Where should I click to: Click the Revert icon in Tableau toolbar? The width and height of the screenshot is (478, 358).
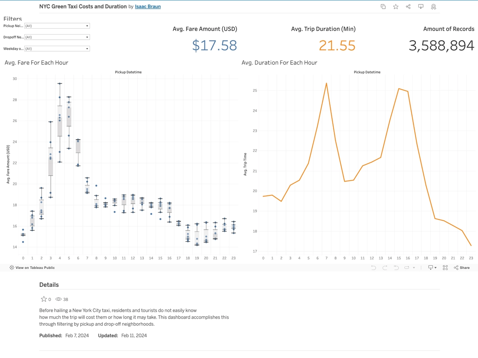(396, 268)
